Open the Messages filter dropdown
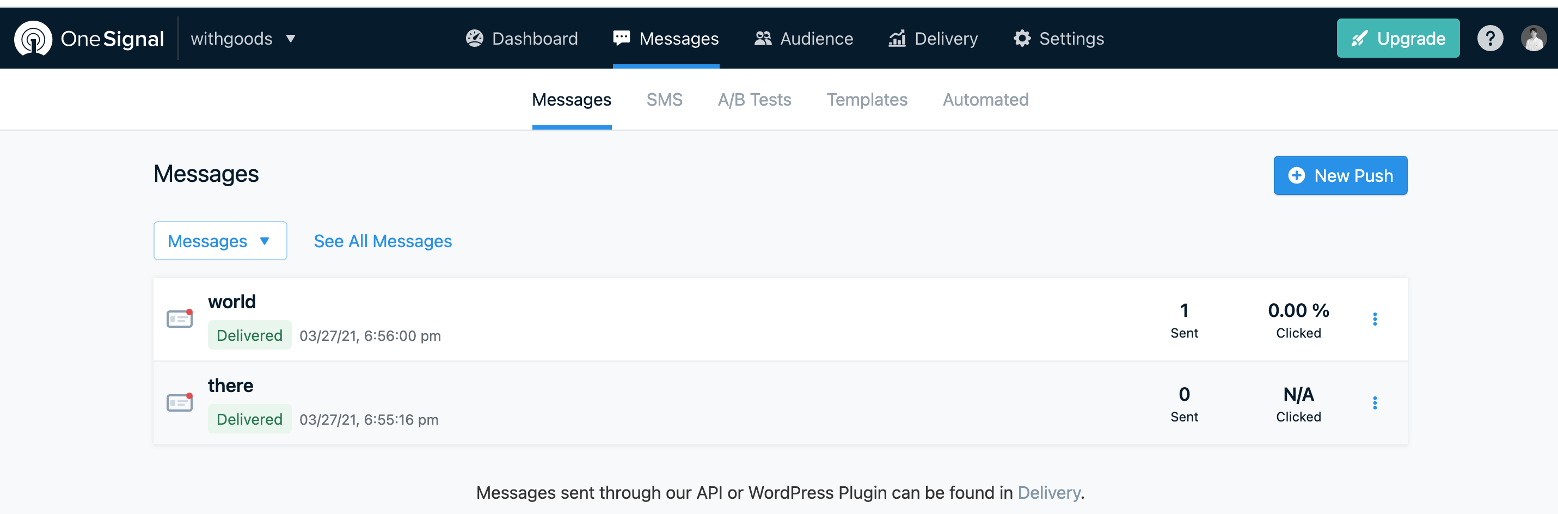This screenshot has height=514, width=1558. [219, 241]
